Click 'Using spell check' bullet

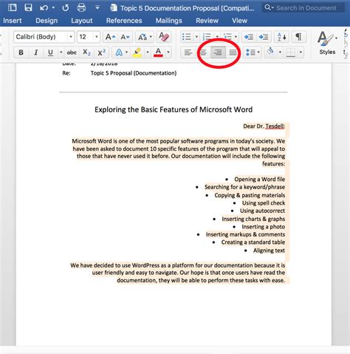click(x=264, y=203)
